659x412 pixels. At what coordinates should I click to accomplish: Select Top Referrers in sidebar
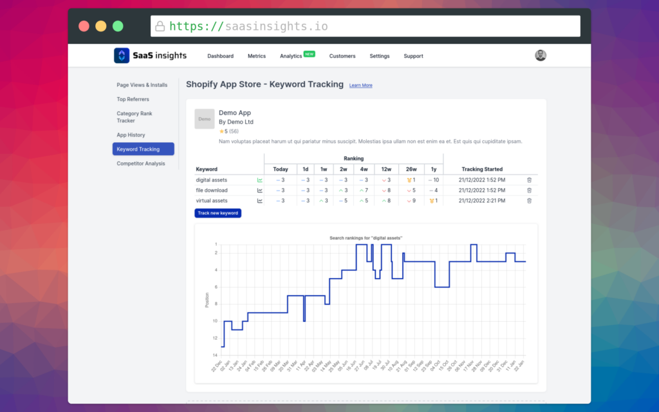pos(133,99)
